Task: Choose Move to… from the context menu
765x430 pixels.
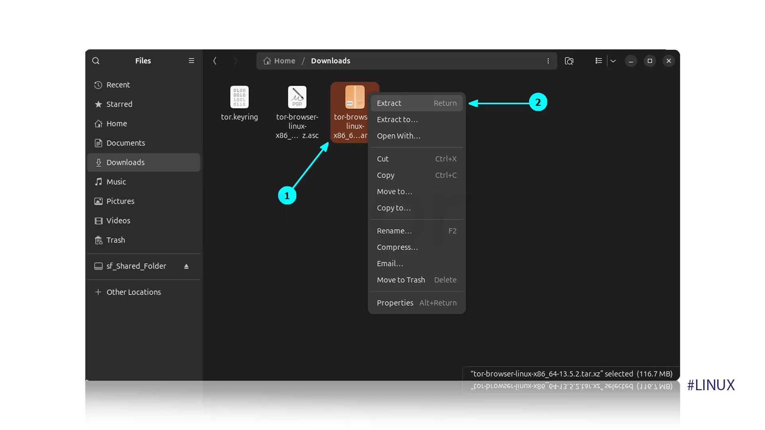Action: [x=417, y=192]
